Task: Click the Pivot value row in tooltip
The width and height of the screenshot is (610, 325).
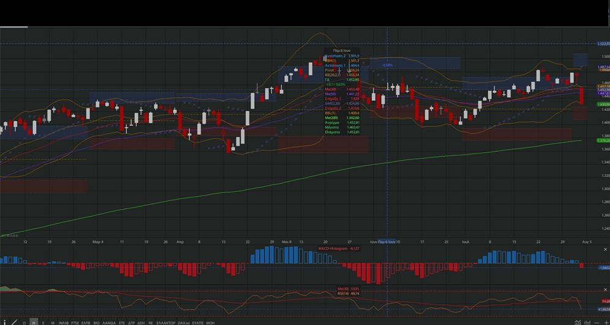Action: (x=342, y=70)
